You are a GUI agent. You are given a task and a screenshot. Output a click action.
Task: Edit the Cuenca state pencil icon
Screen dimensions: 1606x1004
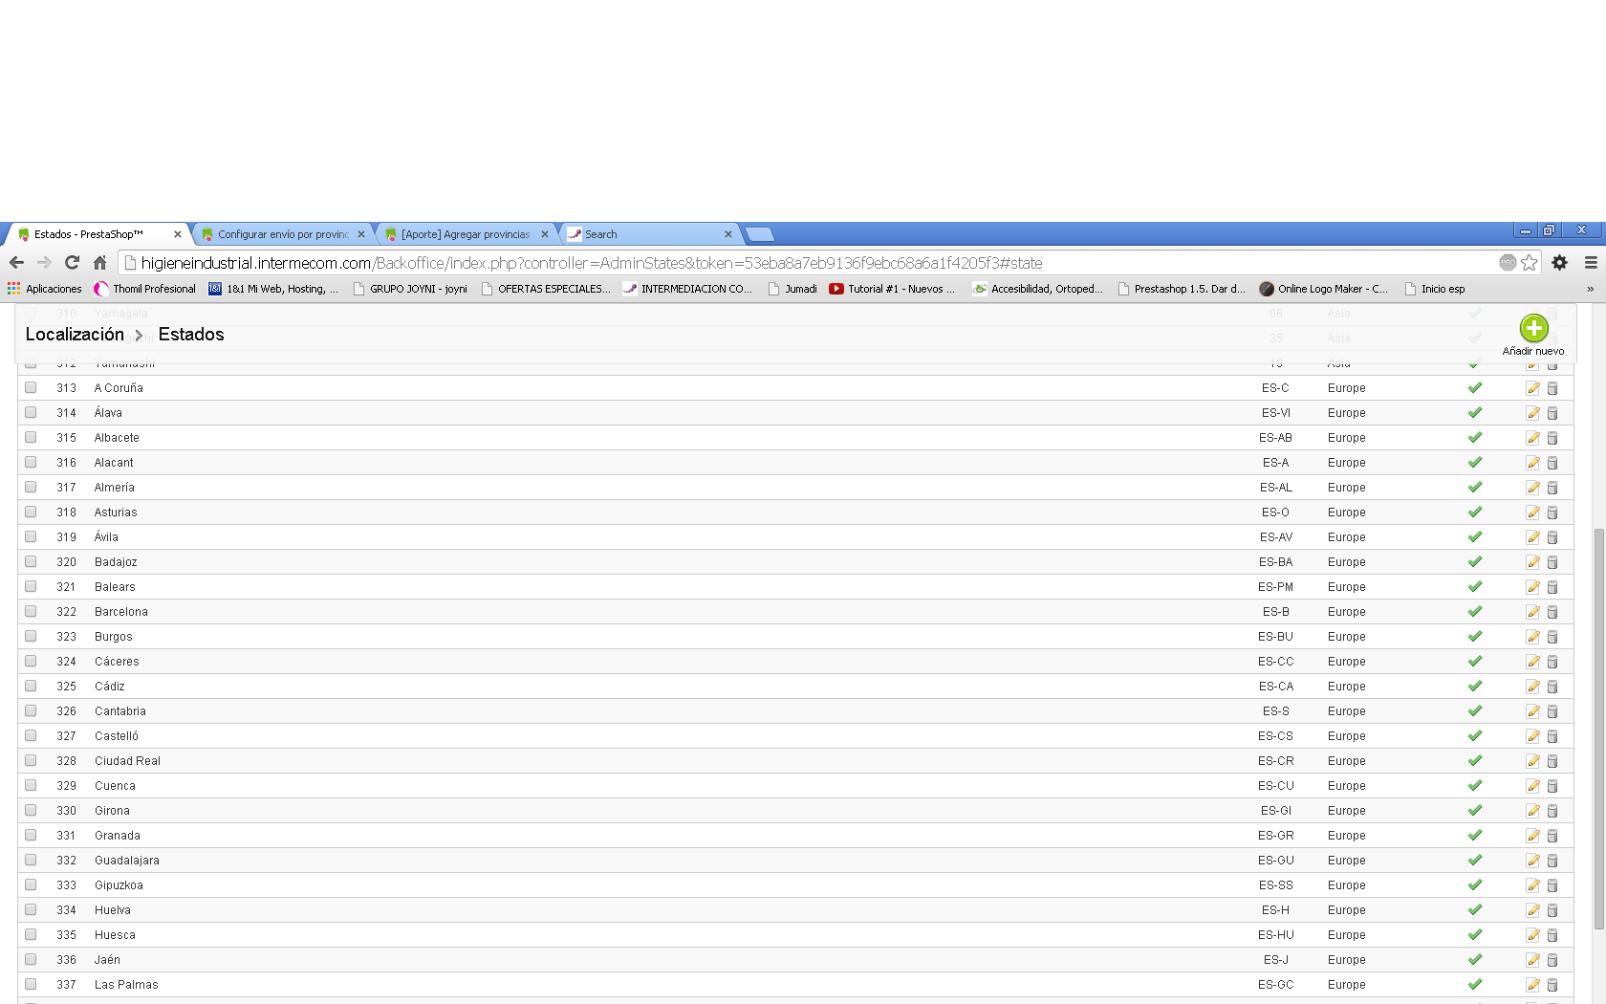pos(1532,786)
